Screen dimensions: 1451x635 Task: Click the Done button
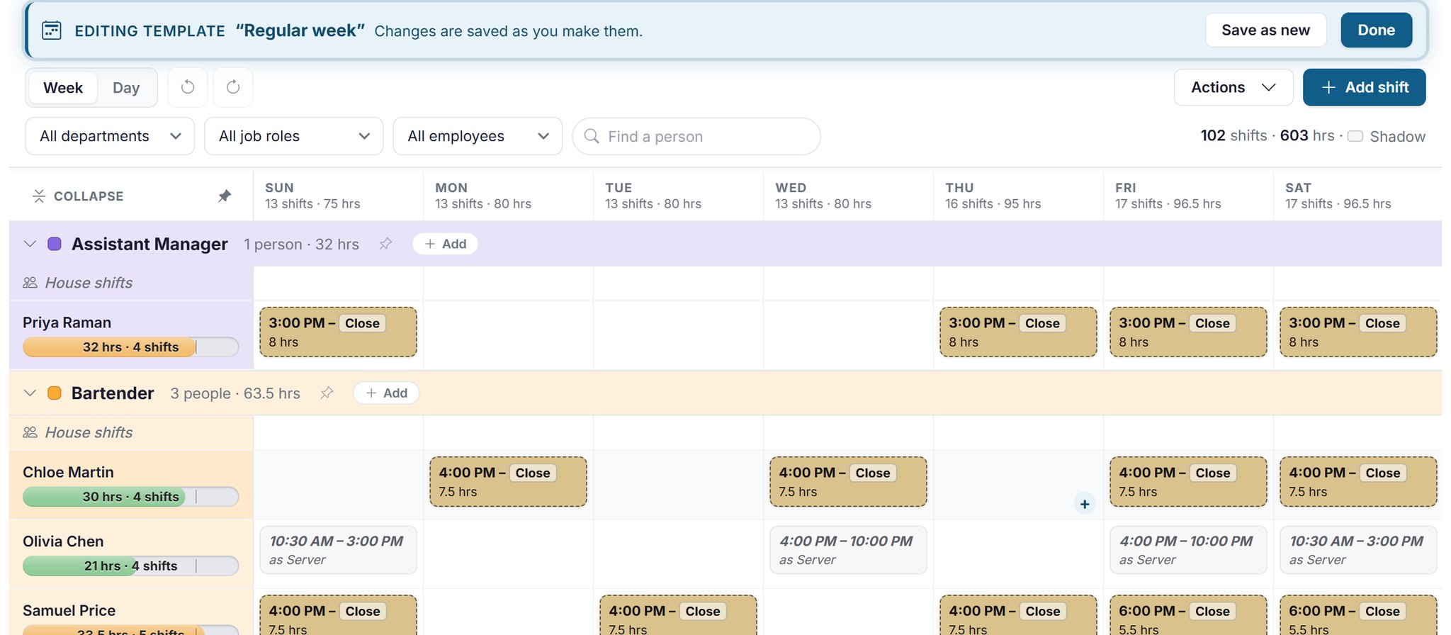coord(1376,30)
